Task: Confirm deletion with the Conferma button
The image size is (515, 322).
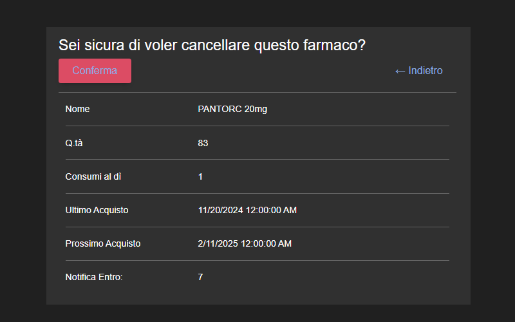Action: tap(95, 71)
